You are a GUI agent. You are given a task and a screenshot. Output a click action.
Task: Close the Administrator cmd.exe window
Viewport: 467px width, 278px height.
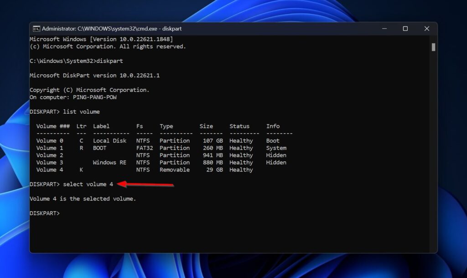point(426,29)
